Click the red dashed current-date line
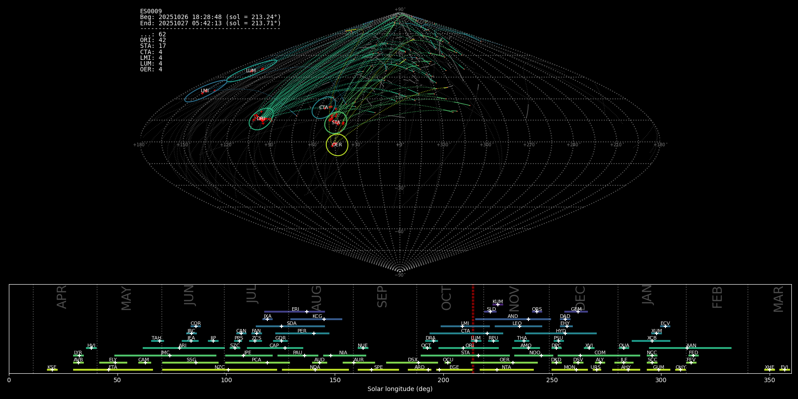 pyautogui.click(x=473, y=328)
